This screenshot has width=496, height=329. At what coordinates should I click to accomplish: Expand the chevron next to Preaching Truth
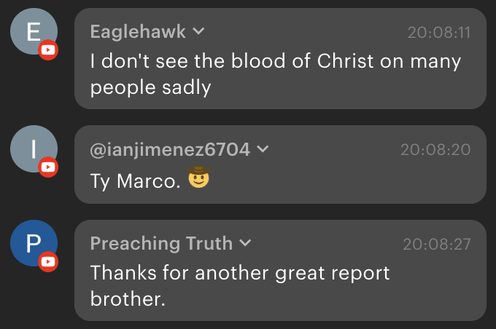point(246,243)
